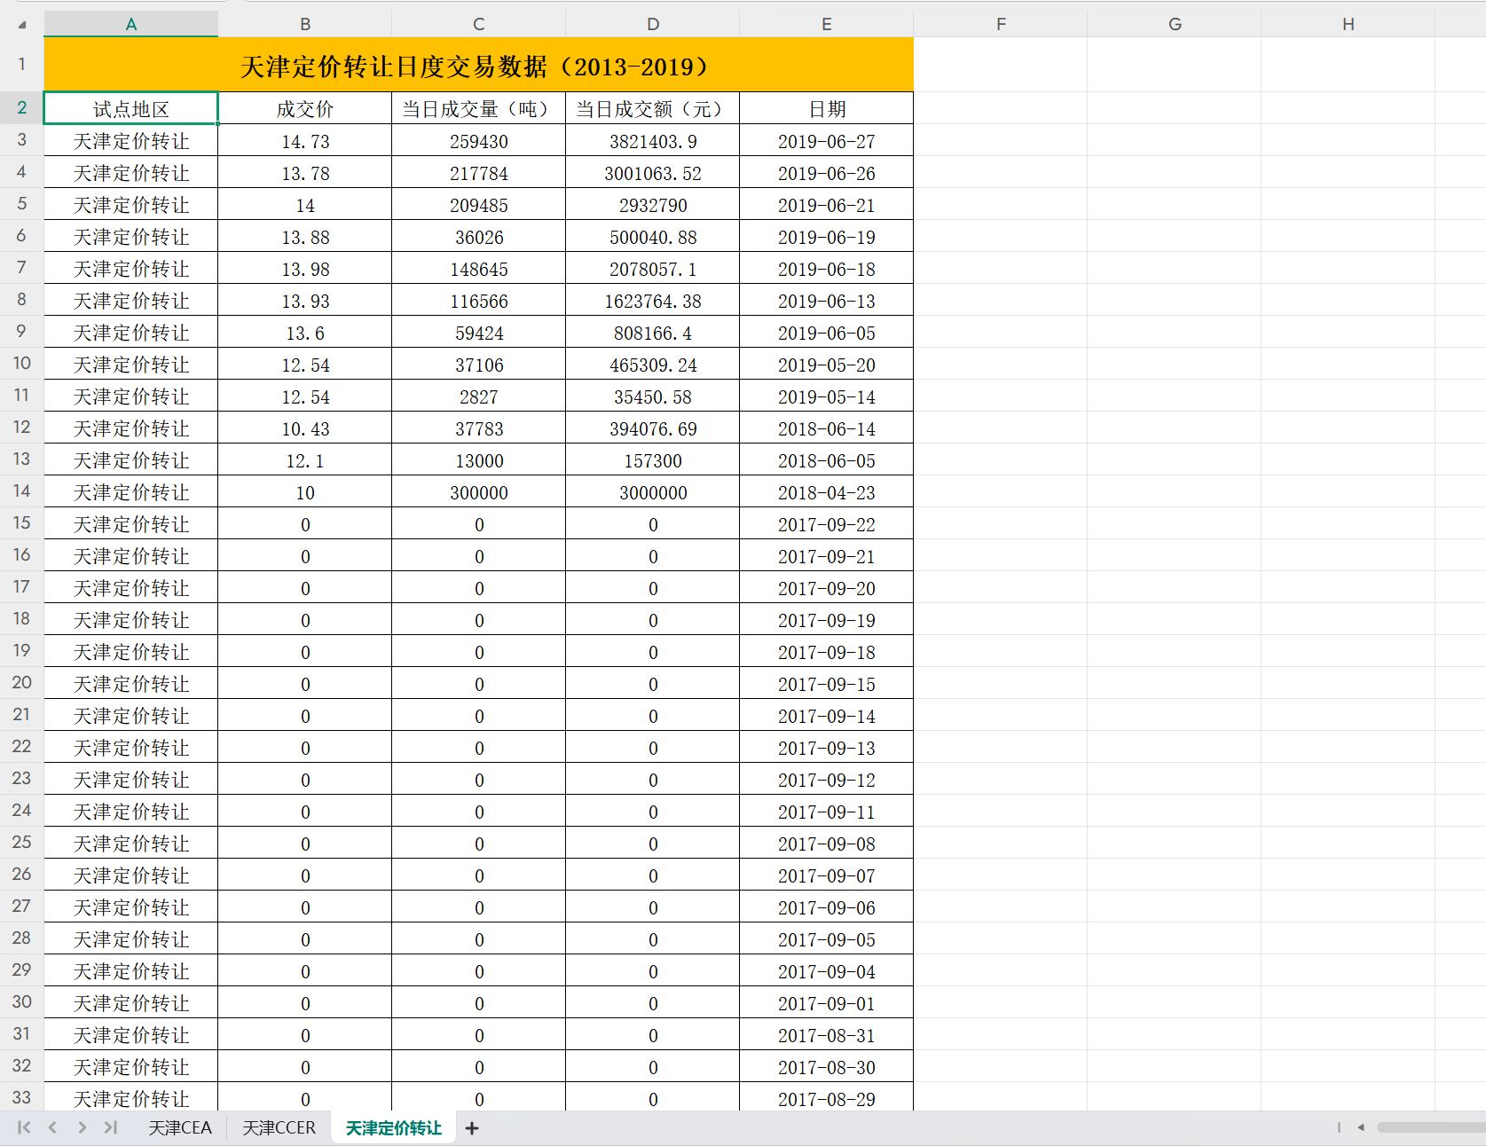
Task: Open the 天津CCER sheet tab
Action: (x=279, y=1127)
